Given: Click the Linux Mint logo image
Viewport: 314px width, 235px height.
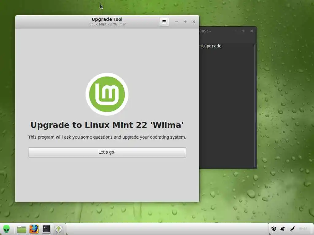Looking at the screenshot, I should pos(107,94).
